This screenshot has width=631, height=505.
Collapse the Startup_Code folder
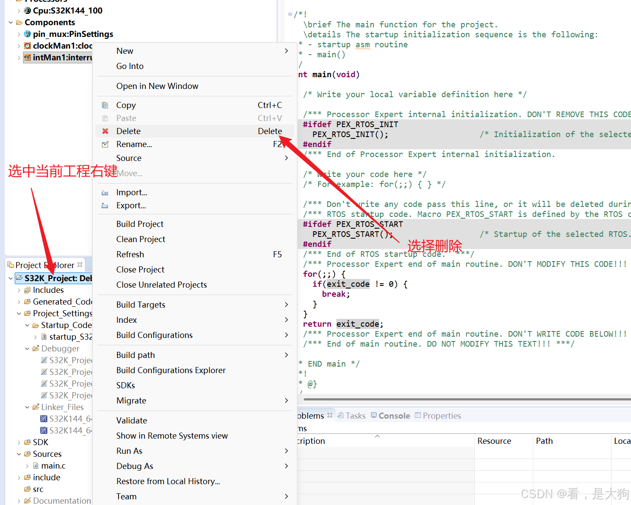coord(27,325)
